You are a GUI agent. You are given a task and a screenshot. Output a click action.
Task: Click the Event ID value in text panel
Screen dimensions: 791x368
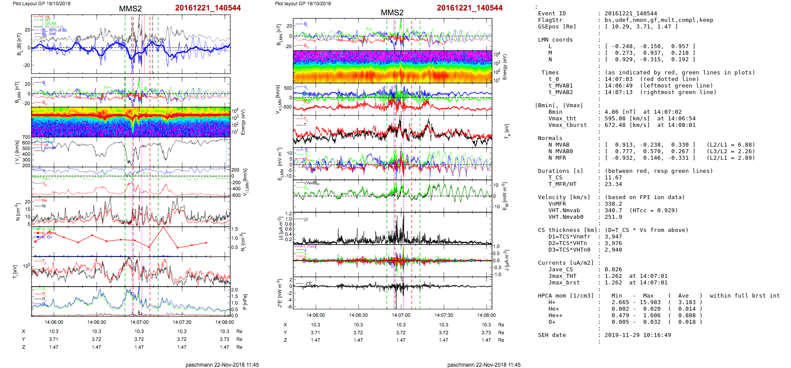pos(631,14)
